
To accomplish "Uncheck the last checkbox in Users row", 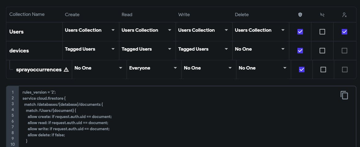I will [x=344, y=32].
